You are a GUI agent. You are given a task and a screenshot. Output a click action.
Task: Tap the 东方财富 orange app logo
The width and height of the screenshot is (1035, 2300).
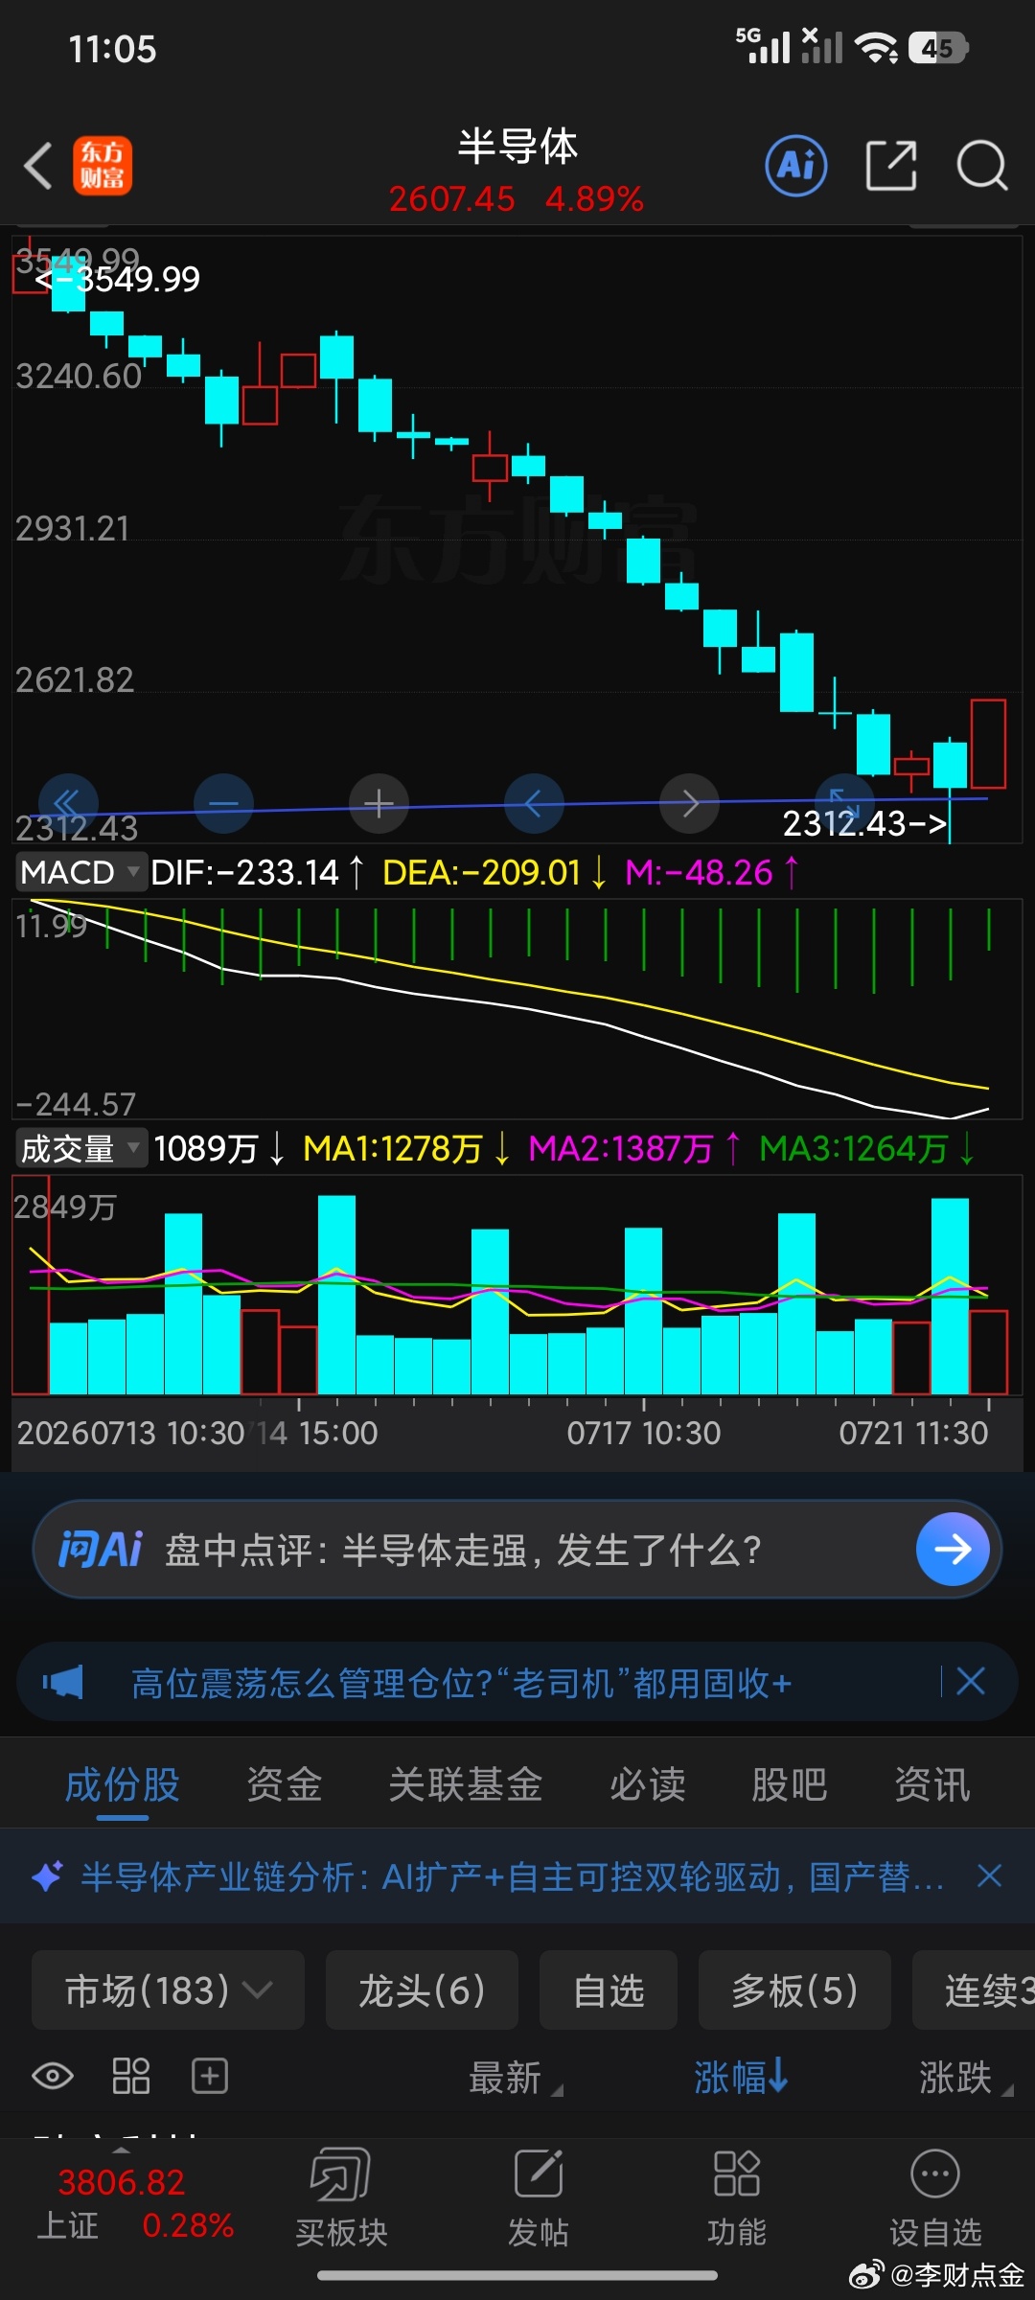pos(103,166)
